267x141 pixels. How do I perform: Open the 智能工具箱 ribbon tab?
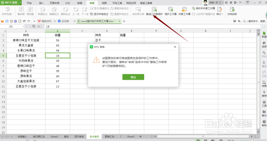(146, 3)
